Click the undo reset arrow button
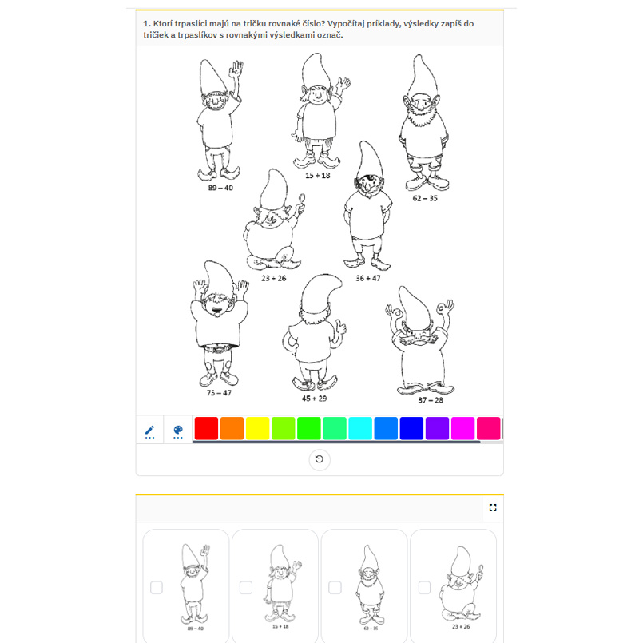The image size is (643, 643). pyautogui.click(x=320, y=459)
